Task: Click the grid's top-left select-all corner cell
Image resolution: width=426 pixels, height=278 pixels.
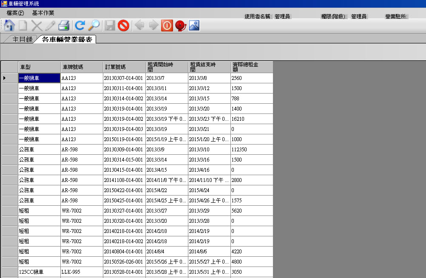Action: point(10,67)
